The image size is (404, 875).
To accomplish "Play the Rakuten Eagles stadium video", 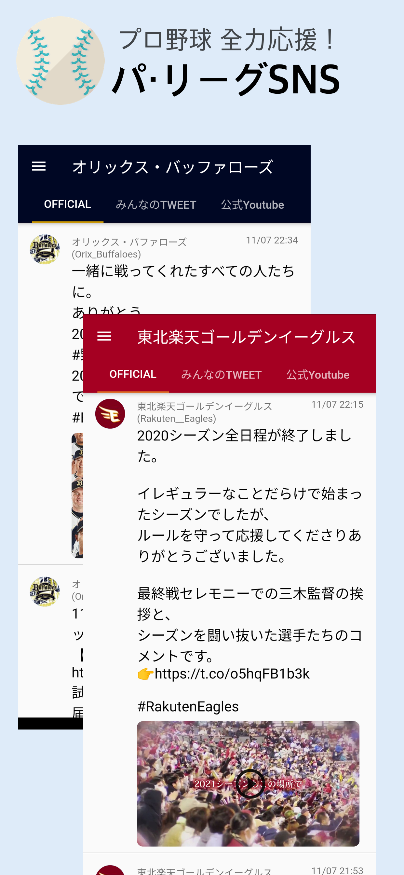I will (x=250, y=784).
